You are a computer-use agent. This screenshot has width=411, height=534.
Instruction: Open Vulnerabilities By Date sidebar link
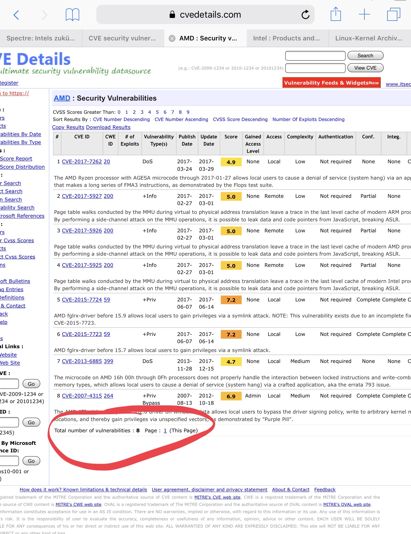pyautogui.click(x=21, y=134)
